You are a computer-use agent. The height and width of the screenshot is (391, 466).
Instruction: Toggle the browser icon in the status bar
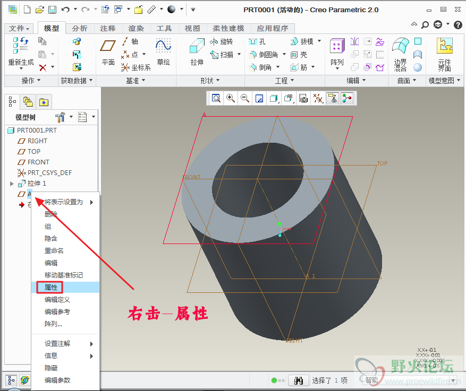point(24,380)
